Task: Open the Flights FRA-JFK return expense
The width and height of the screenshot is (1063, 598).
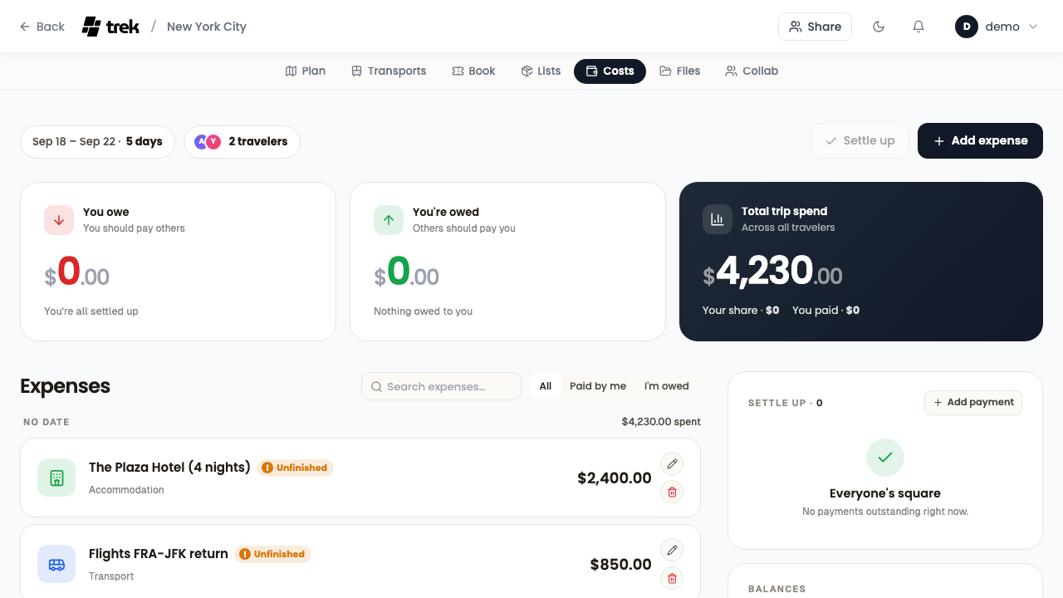Action: (159, 554)
